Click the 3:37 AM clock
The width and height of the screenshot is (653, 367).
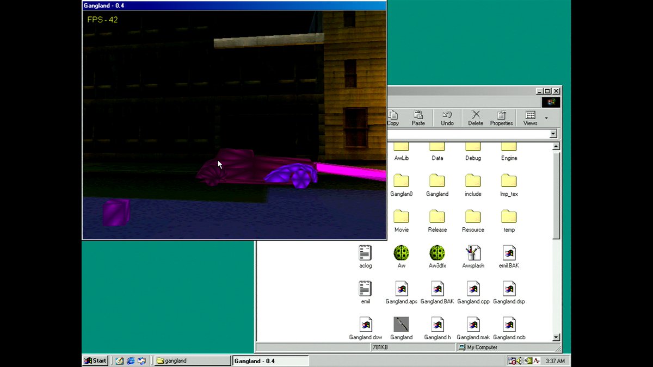tap(555, 361)
